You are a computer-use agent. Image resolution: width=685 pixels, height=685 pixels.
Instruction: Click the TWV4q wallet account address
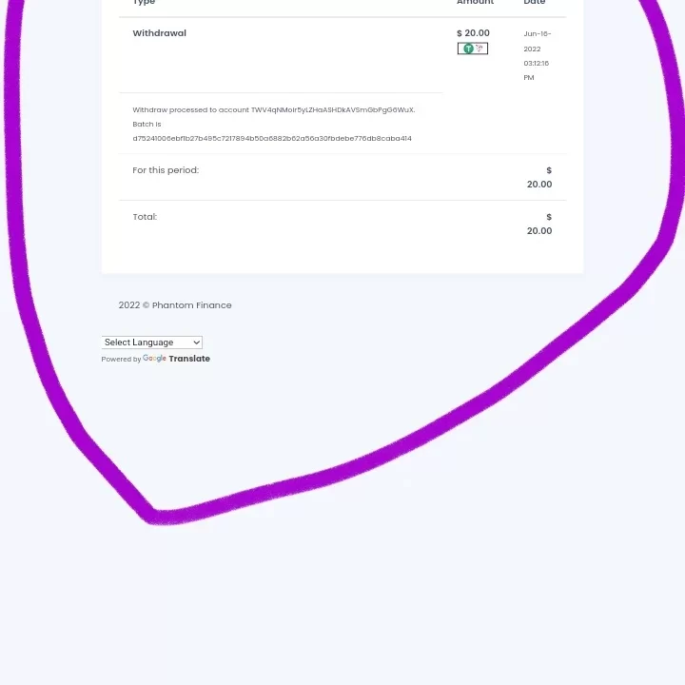point(333,110)
